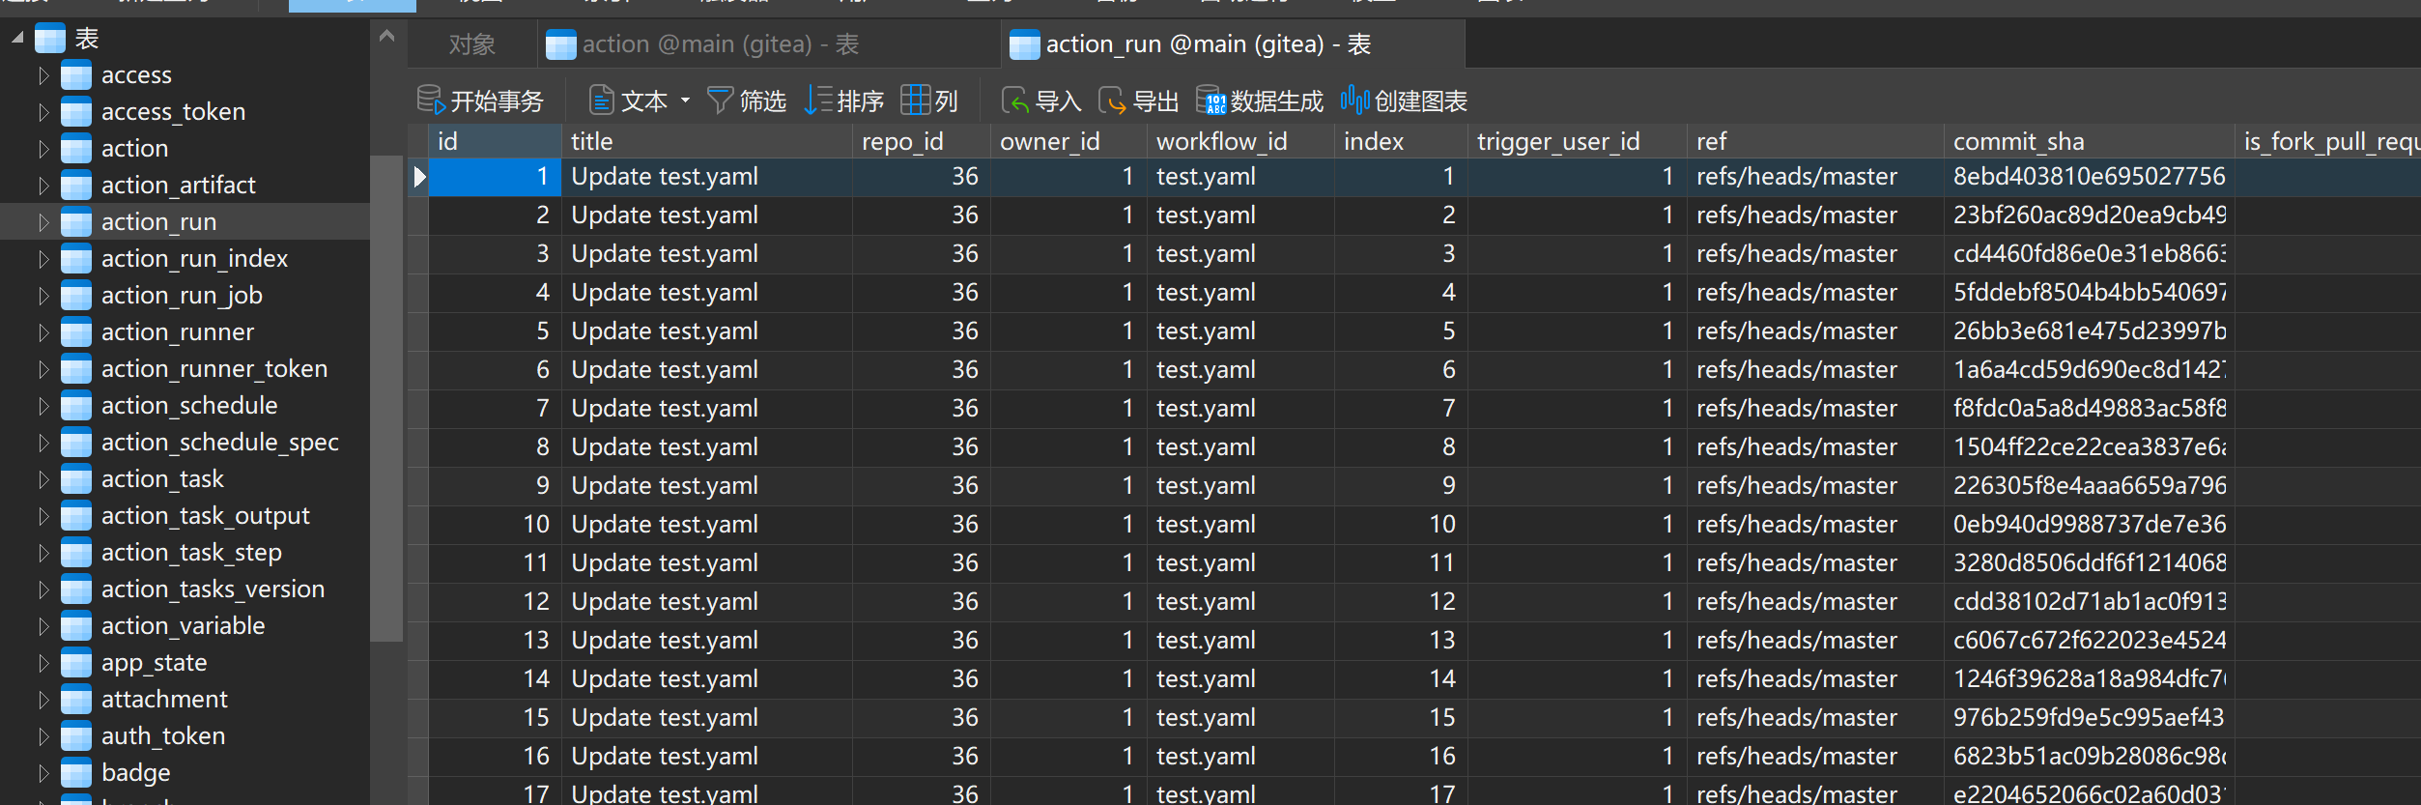This screenshot has width=2421, height=805.
Task: Click the ref cell in row 12
Action: click(x=1815, y=602)
